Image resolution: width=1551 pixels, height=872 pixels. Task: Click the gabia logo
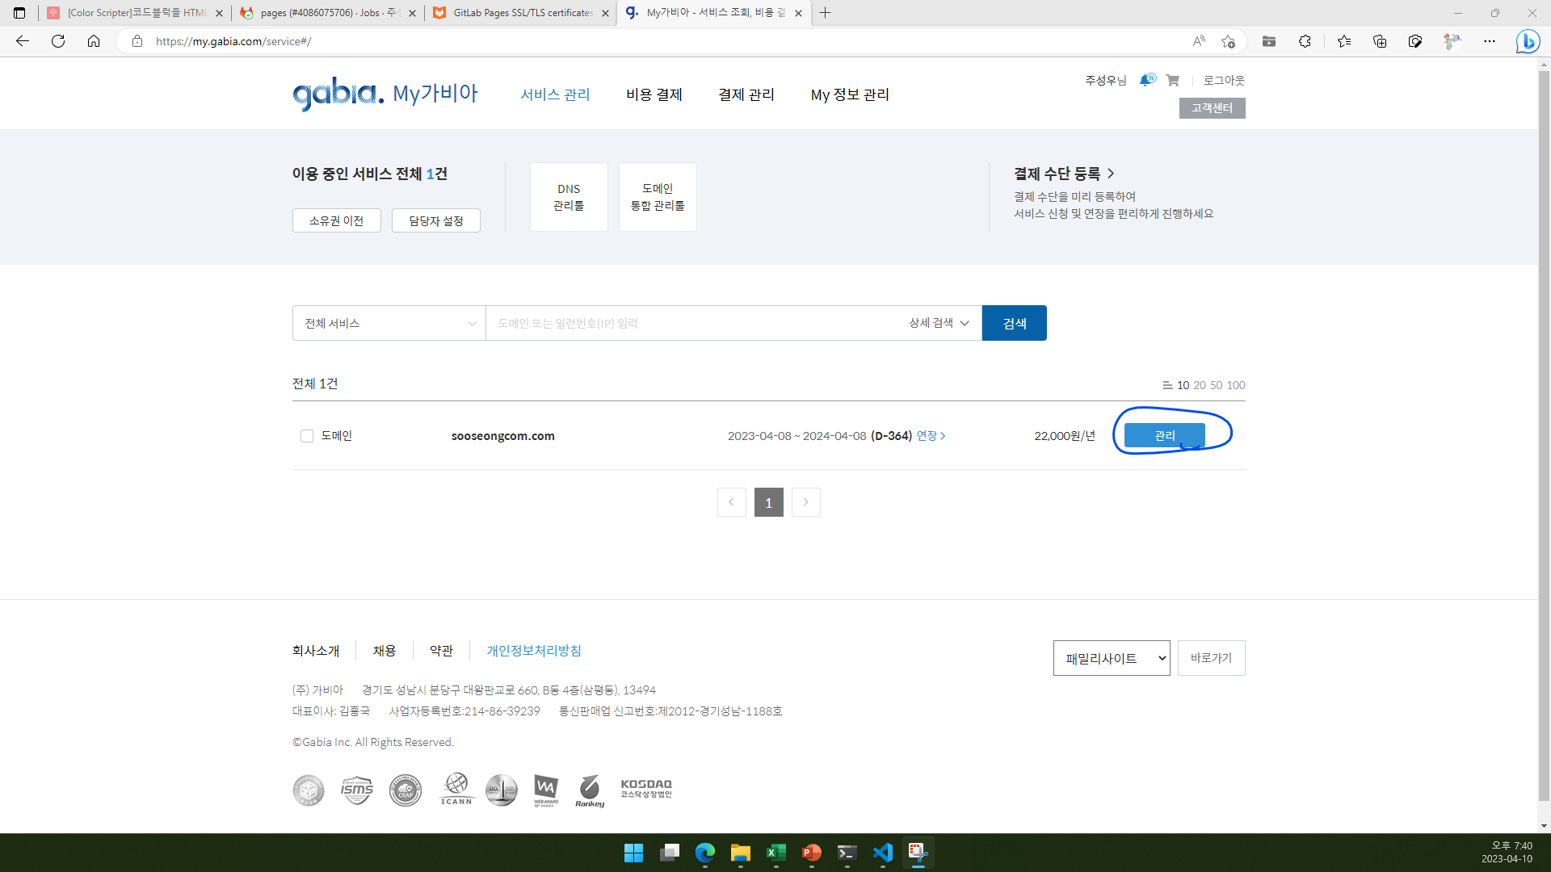338,94
